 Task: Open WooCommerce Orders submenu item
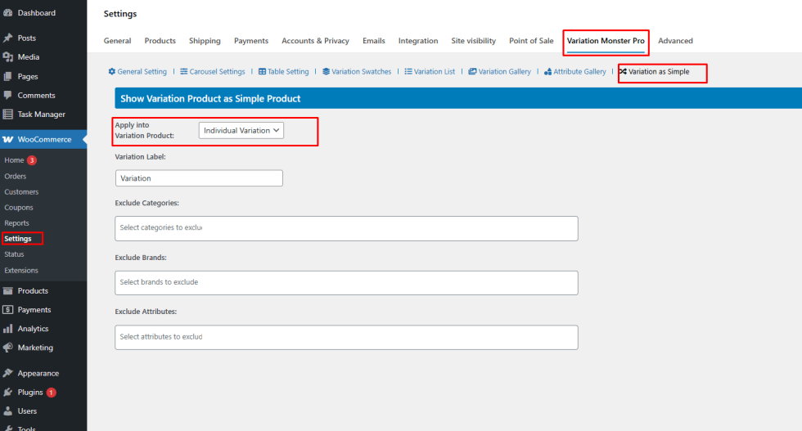16,176
